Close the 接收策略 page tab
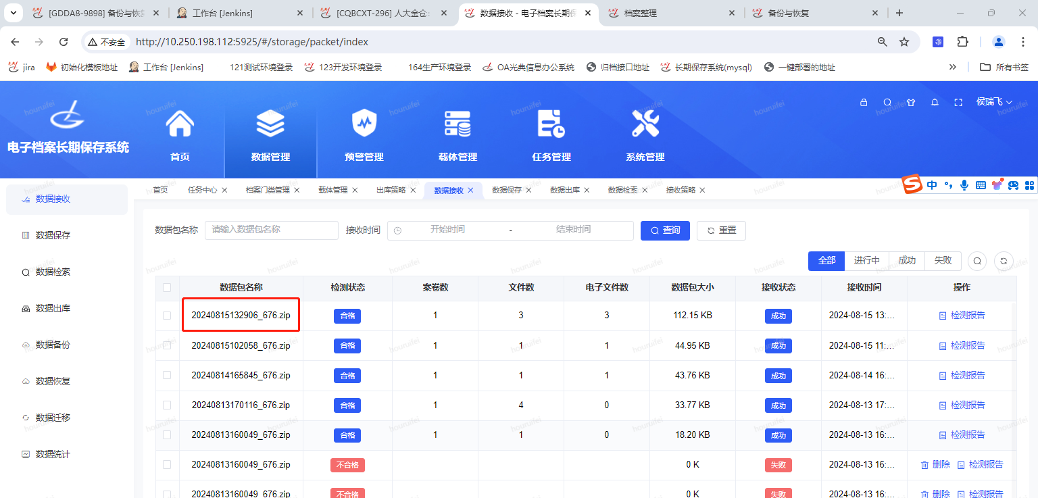1038x498 pixels. point(702,191)
